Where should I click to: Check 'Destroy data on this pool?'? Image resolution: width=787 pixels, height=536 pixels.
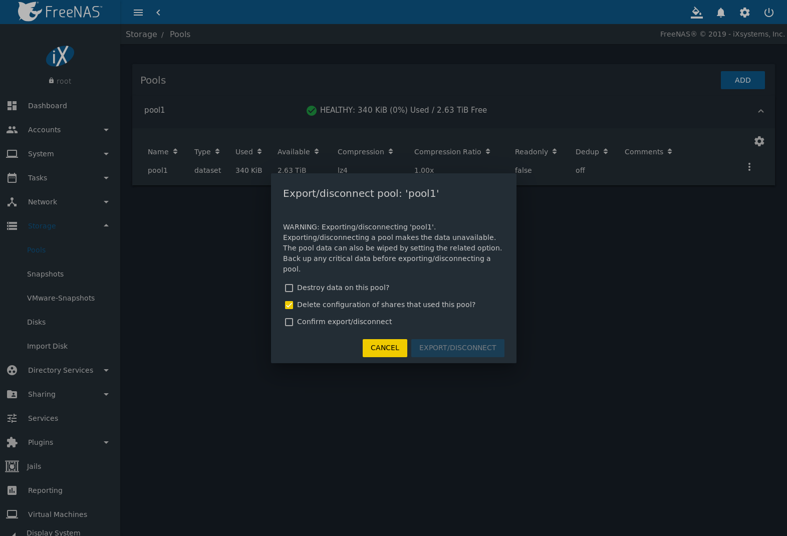point(289,288)
